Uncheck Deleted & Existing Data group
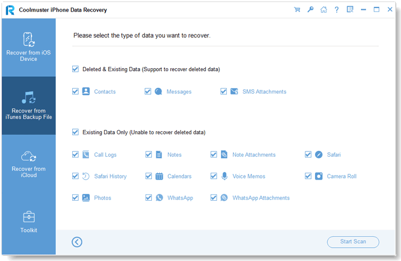 tap(75, 69)
